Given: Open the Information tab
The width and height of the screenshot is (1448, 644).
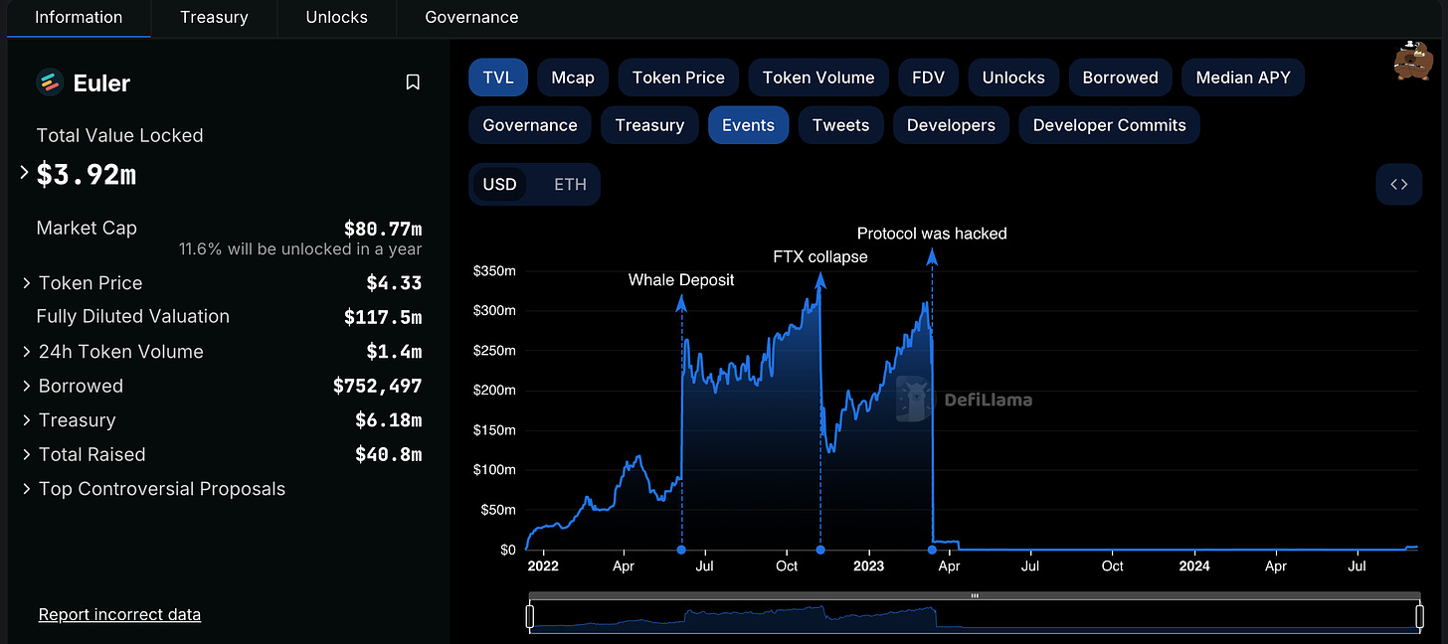Looking at the screenshot, I should [79, 17].
